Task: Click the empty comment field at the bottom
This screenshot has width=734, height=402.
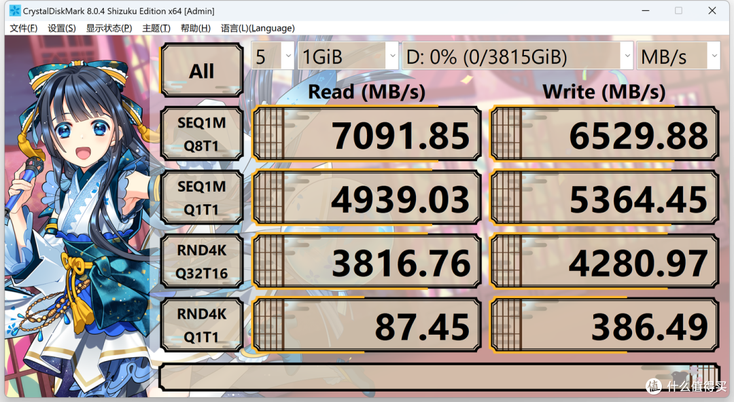Action: pyautogui.click(x=439, y=377)
